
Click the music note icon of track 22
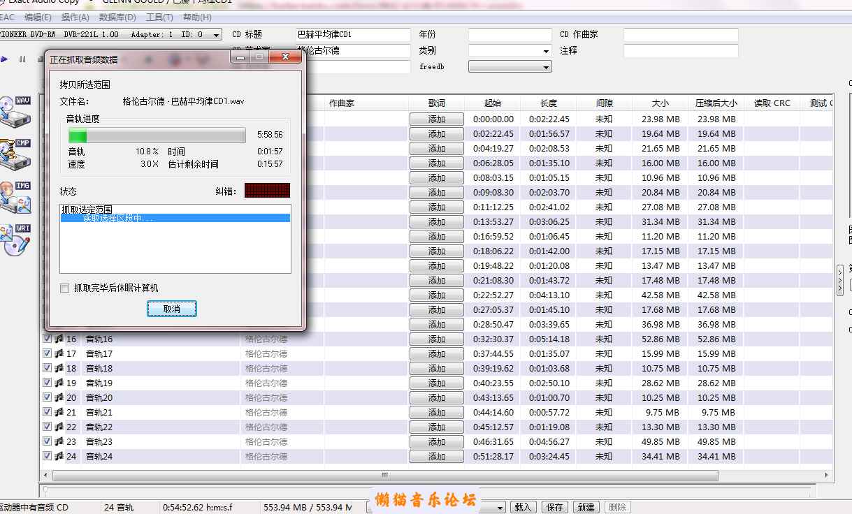pyautogui.click(x=59, y=427)
